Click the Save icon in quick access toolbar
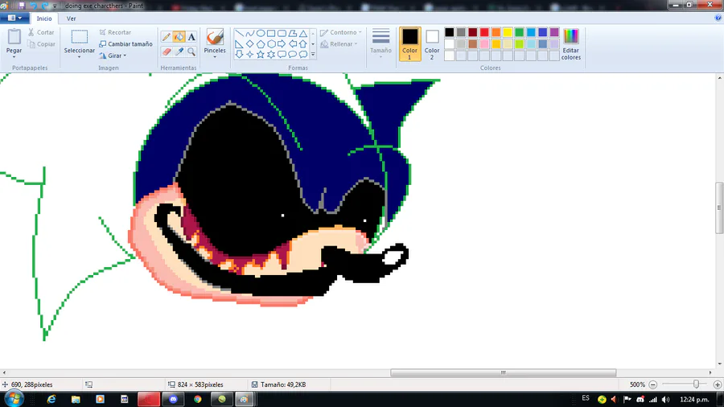The height and width of the screenshot is (407, 724). [x=22, y=6]
